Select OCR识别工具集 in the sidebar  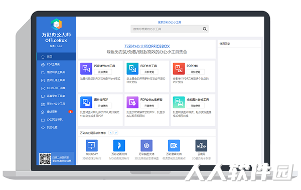click(x=56, y=88)
